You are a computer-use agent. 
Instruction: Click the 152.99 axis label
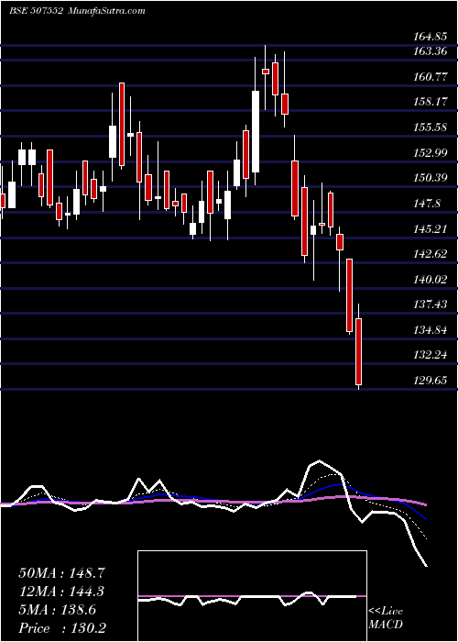tap(431, 153)
